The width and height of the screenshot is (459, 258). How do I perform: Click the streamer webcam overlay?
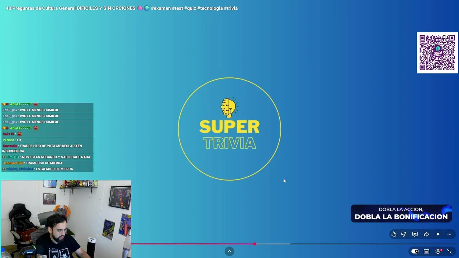(x=66, y=219)
